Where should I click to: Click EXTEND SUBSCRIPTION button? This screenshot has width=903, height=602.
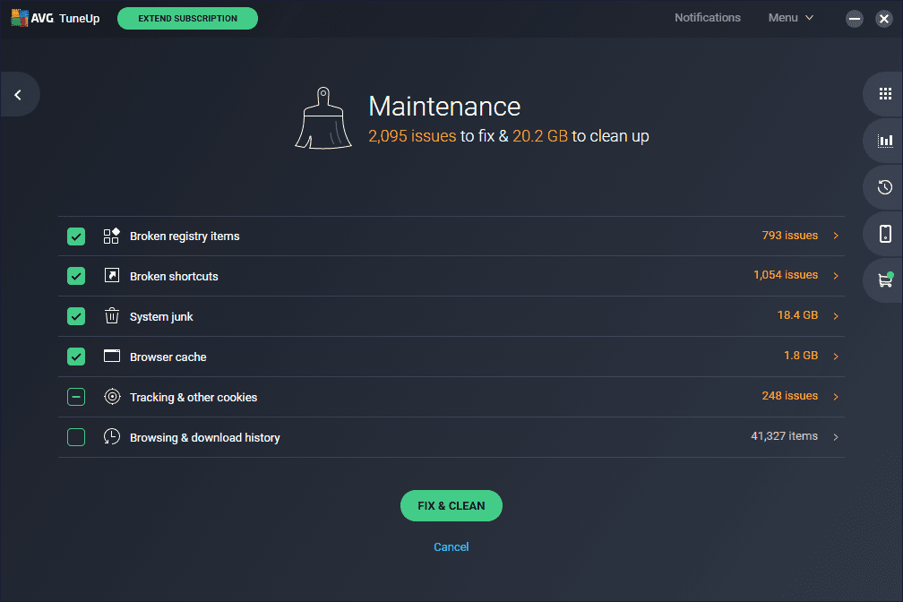pyautogui.click(x=188, y=19)
